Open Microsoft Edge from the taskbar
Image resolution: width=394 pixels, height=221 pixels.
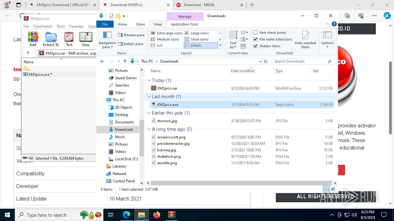tap(127, 215)
